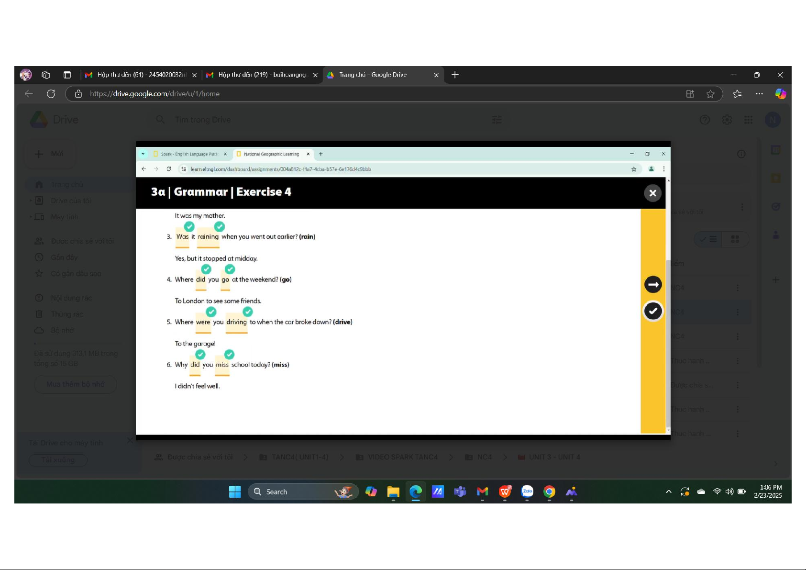Open Zalo from the taskbar
806x570 pixels.
tap(527, 492)
